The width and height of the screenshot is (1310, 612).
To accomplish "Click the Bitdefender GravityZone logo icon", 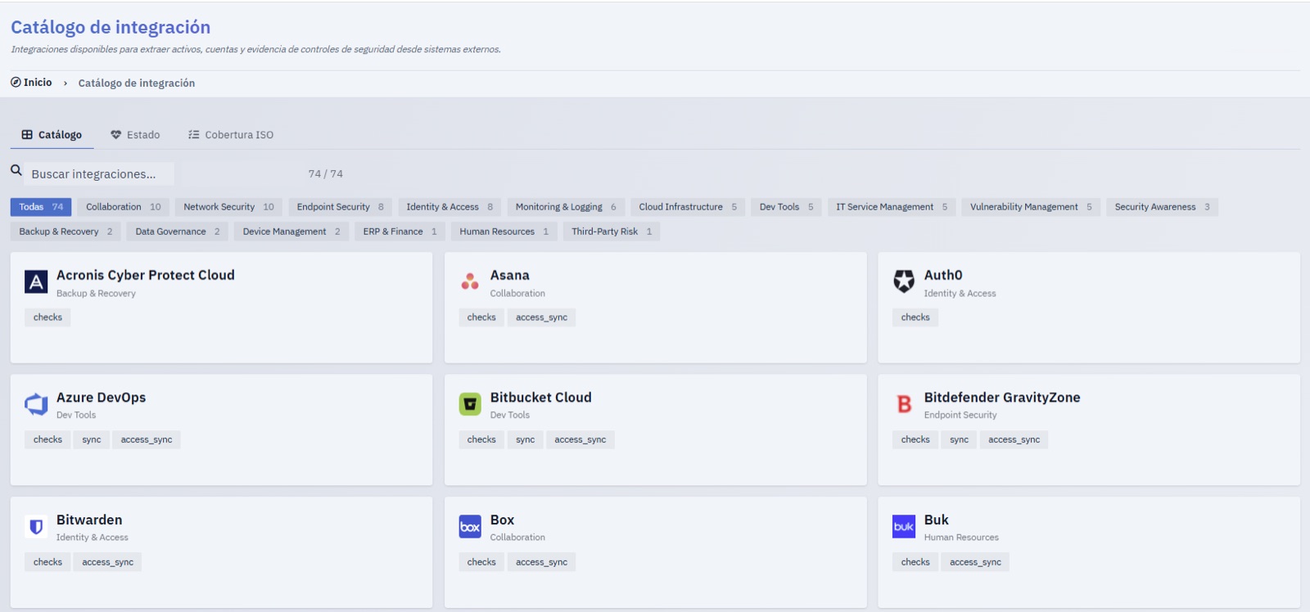I will click(904, 404).
